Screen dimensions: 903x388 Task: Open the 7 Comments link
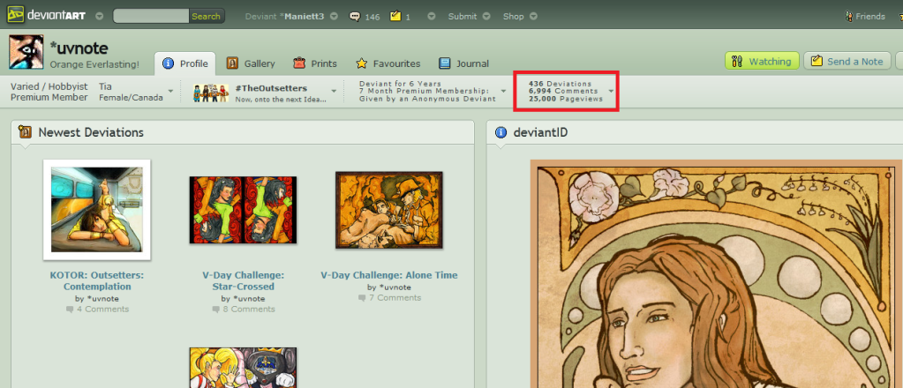point(389,298)
